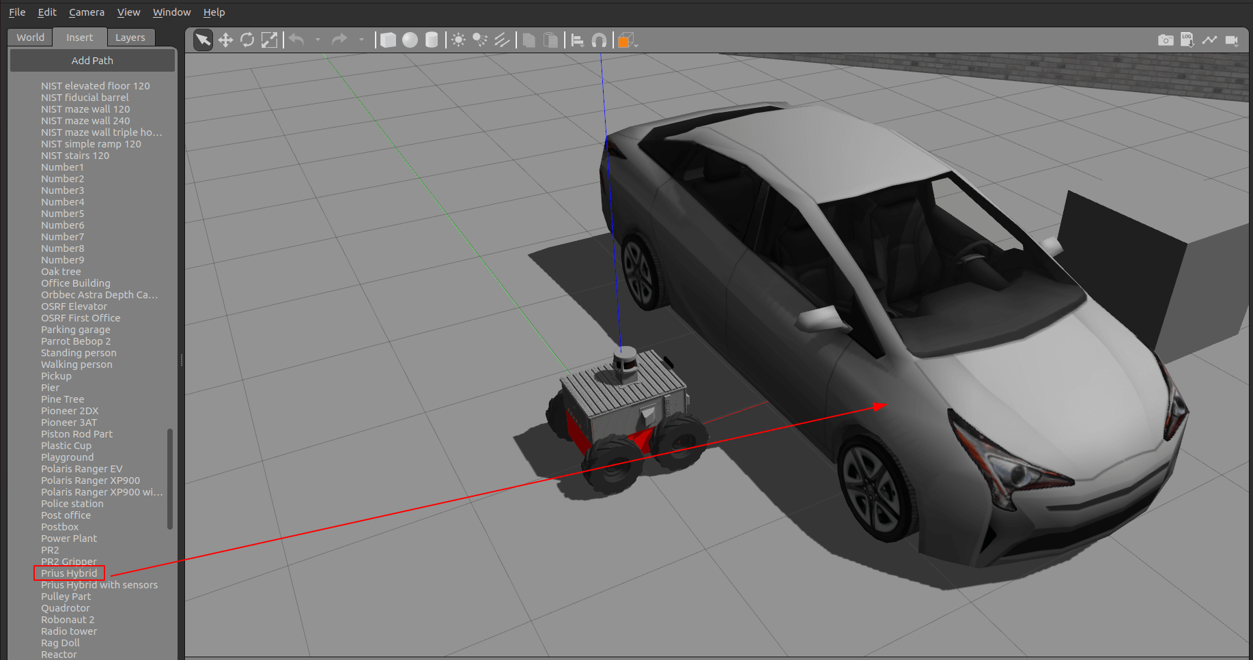Select the Pickup model
Image resolution: width=1253 pixels, height=660 pixels.
[x=56, y=376]
